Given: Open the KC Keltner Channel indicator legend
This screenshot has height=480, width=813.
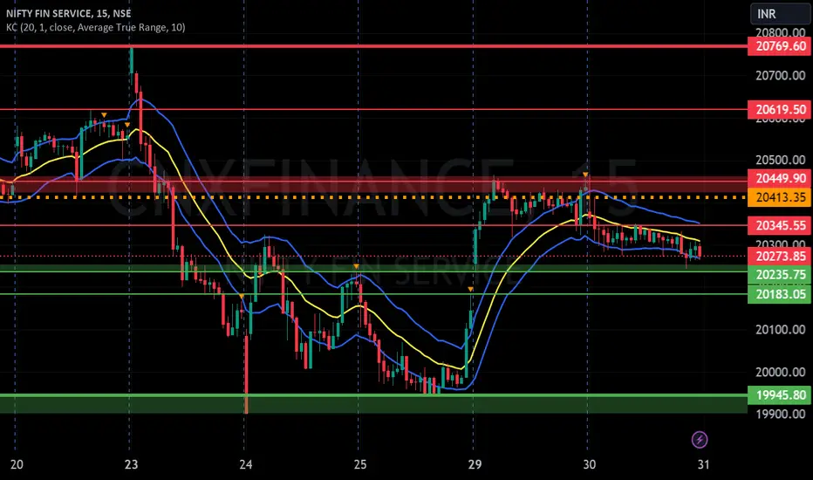Looking at the screenshot, I should click(x=95, y=28).
